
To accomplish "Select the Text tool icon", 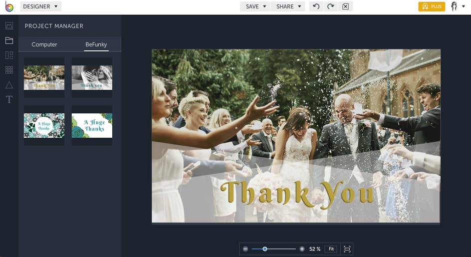I will [x=9, y=99].
